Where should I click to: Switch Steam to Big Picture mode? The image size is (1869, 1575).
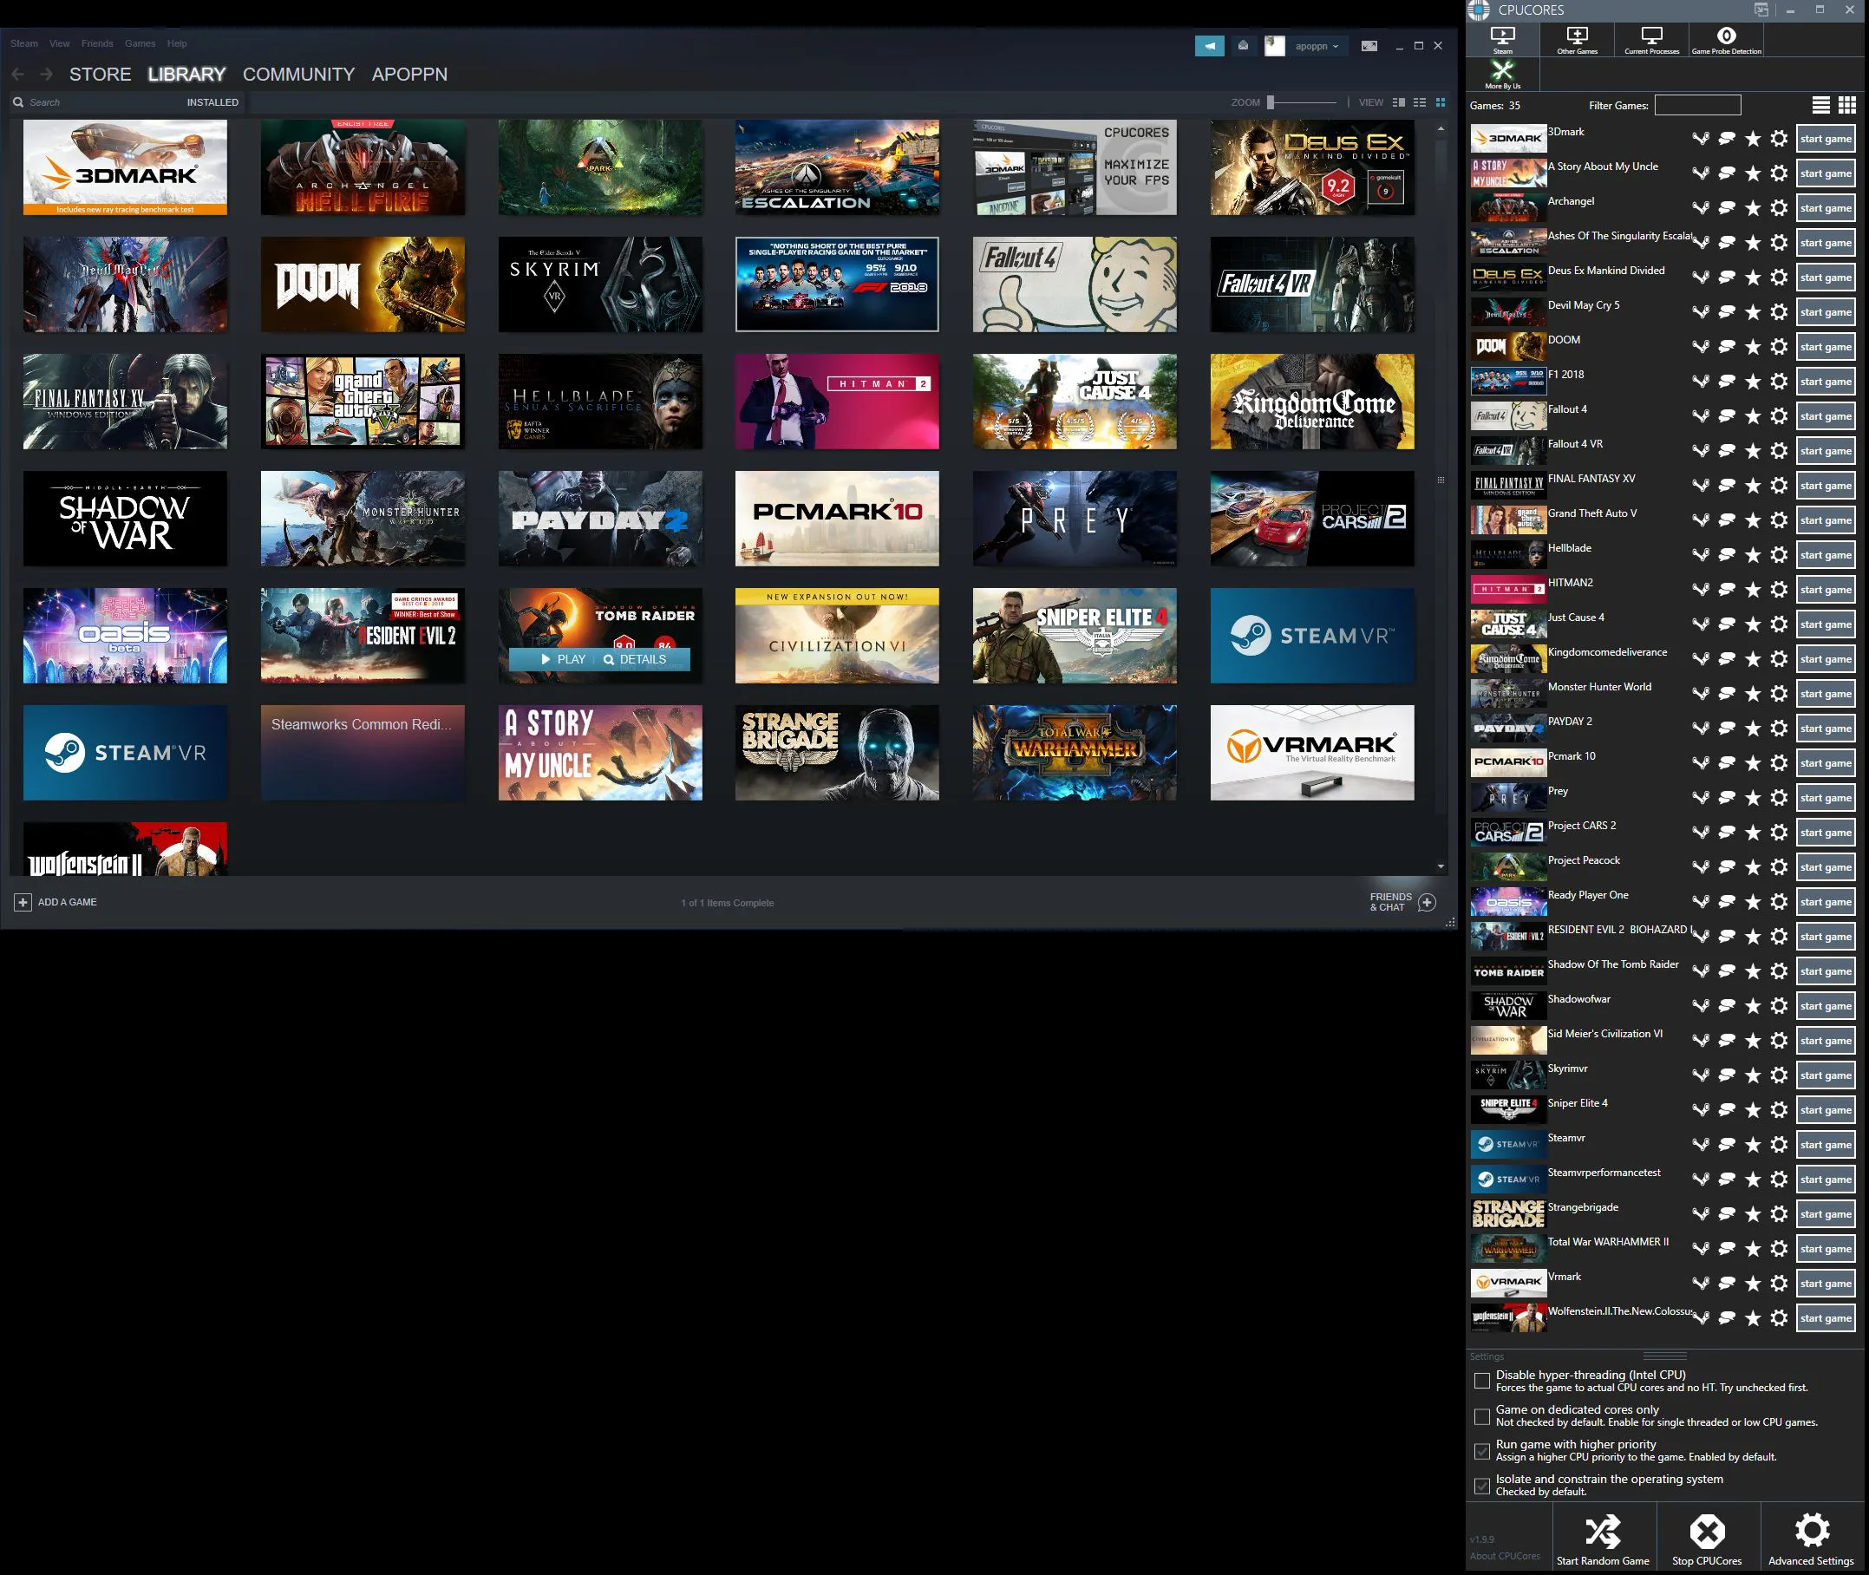coord(1369,46)
